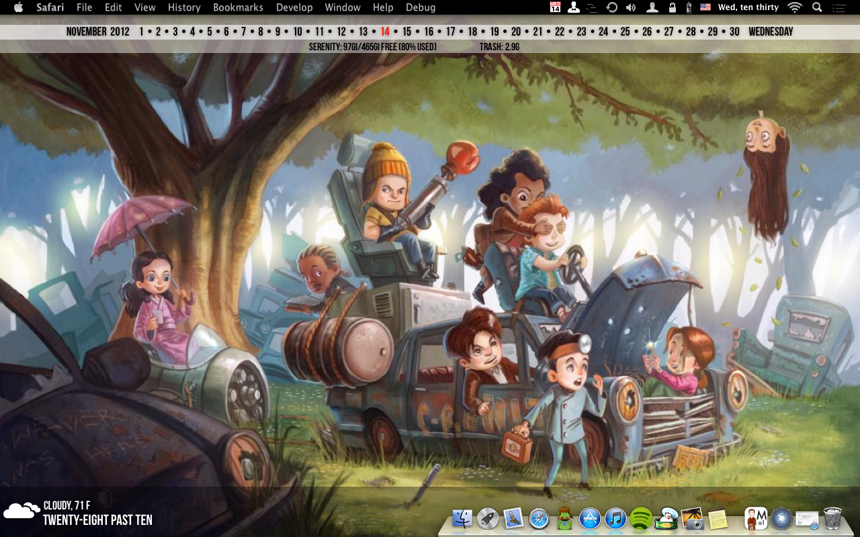Click date 30 in the calendar strip
The image size is (860, 537).
pos(734,32)
